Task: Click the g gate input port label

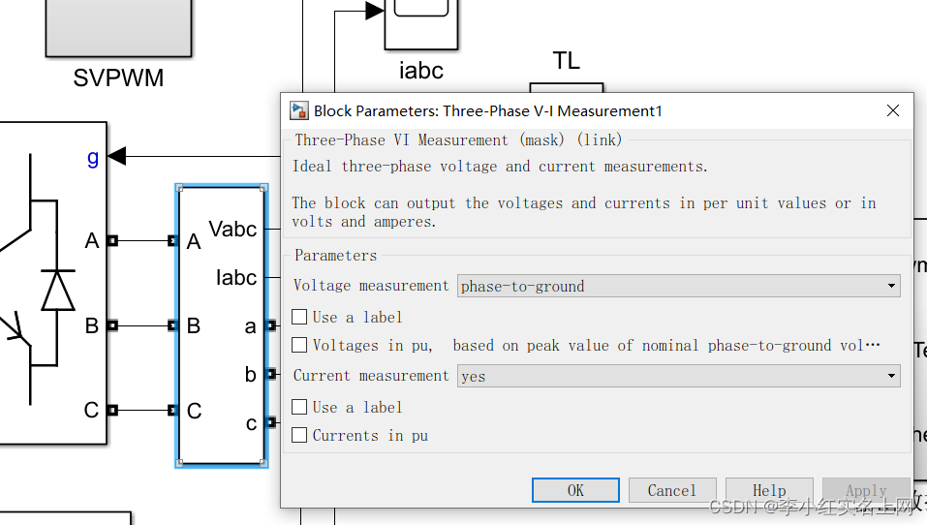Action: click(x=93, y=158)
